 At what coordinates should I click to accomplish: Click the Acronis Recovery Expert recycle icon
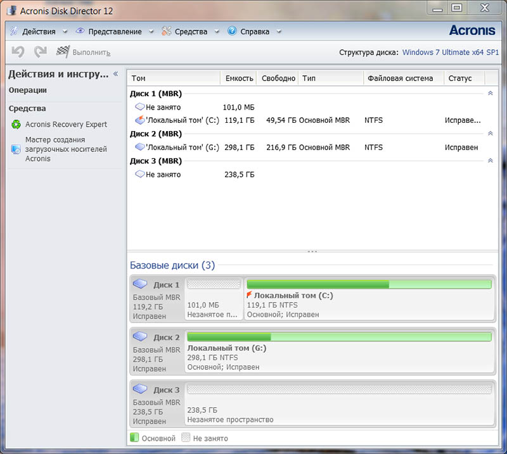coord(16,124)
